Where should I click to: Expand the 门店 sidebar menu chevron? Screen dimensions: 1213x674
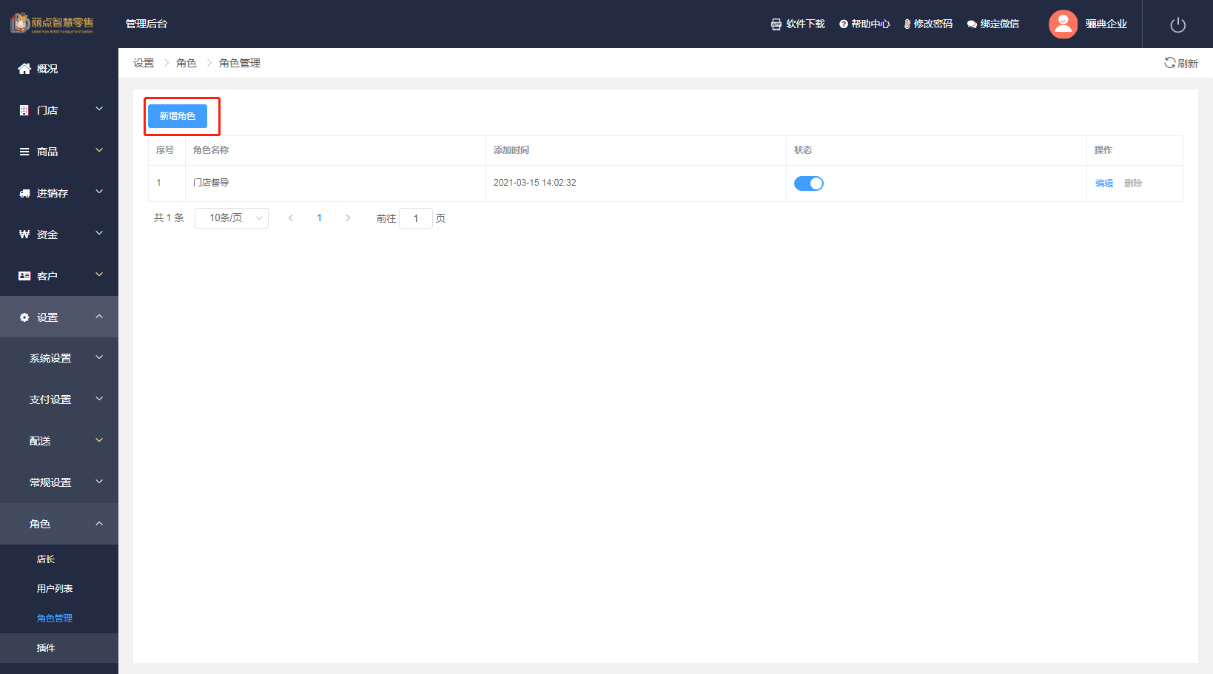(99, 109)
